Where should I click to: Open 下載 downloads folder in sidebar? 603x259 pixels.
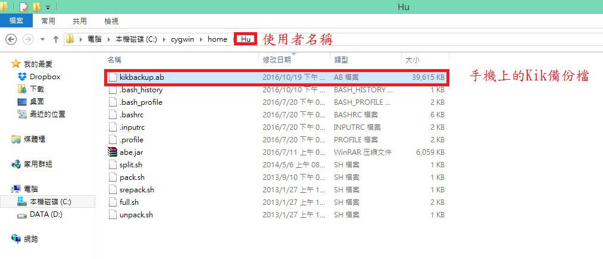(x=37, y=89)
